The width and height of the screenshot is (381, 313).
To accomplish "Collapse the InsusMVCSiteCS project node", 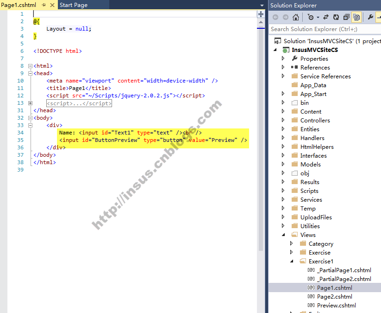I will (275, 50).
